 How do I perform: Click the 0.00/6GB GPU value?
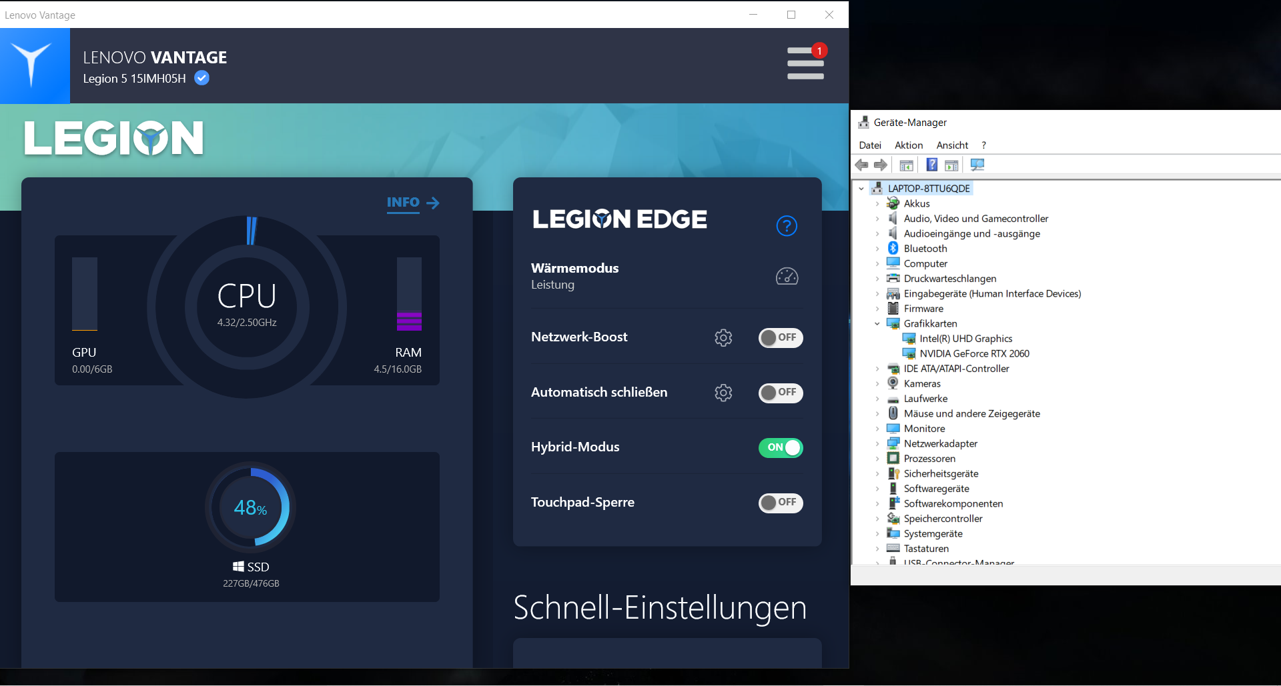tap(92, 369)
